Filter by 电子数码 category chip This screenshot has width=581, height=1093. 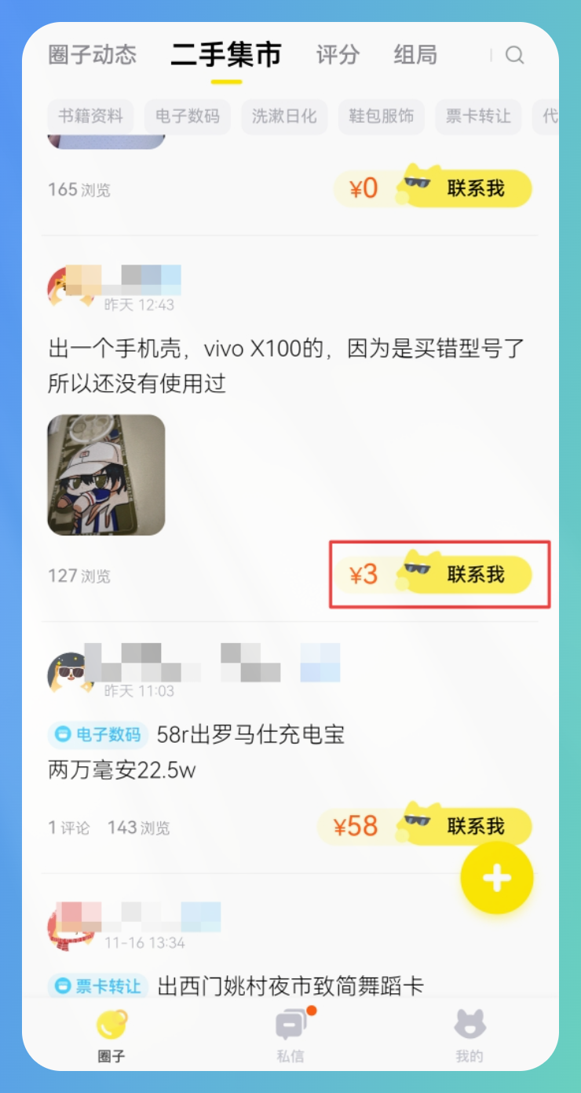pos(188,116)
